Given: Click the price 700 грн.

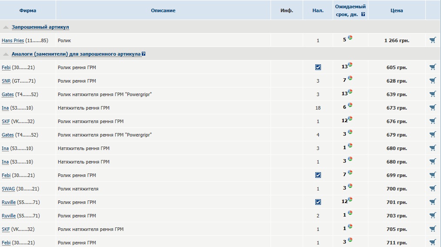Looking at the screenshot, I should coord(397,189).
